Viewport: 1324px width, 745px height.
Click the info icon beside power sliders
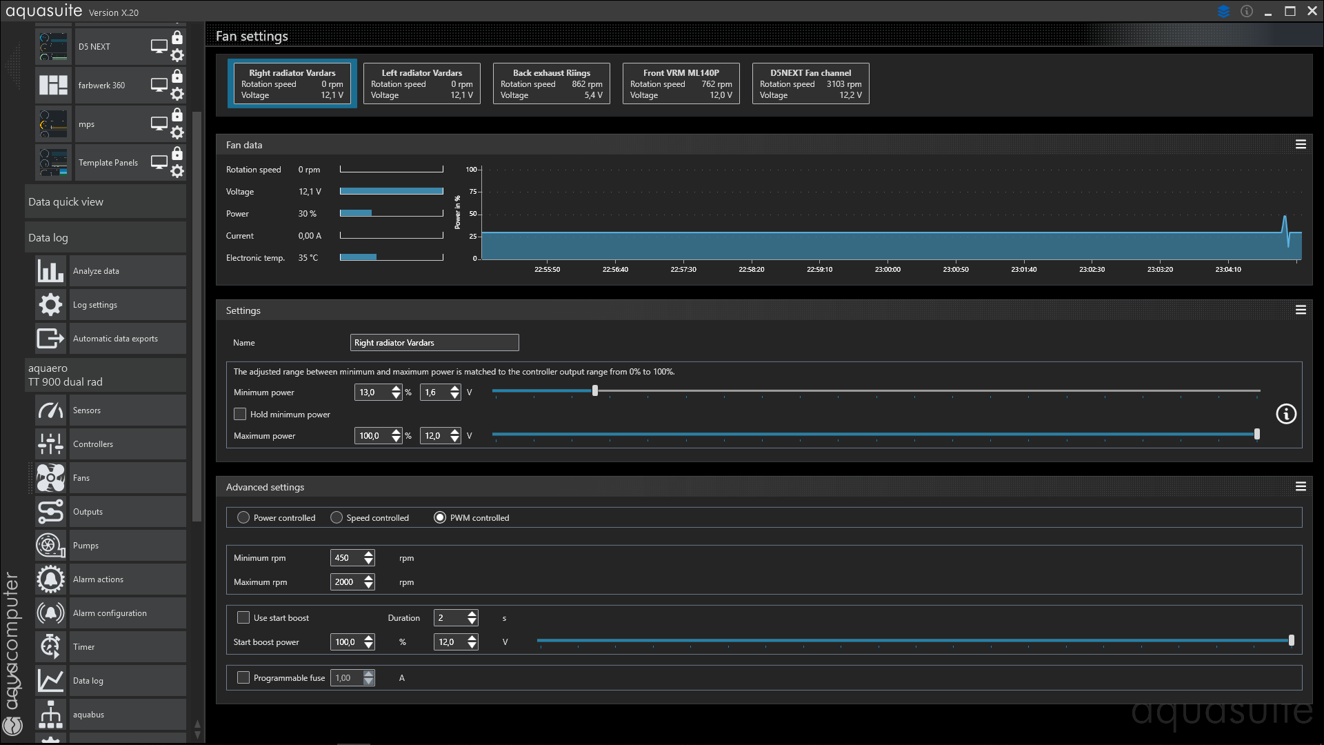pyautogui.click(x=1286, y=414)
